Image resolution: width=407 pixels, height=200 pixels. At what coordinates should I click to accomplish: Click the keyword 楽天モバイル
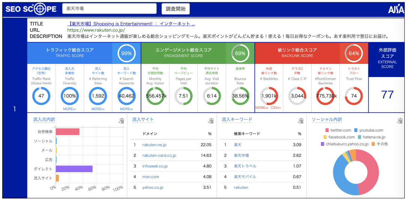click(245, 177)
